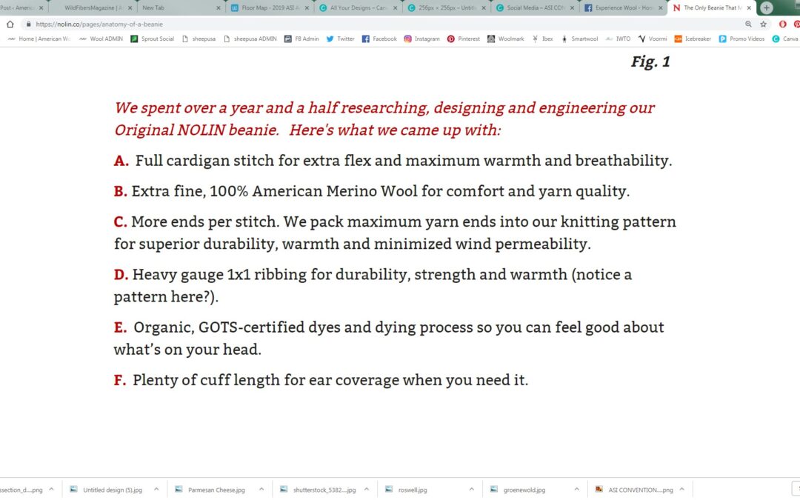The height and width of the screenshot is (500, 800).
Task: Open the Voormi bookmark
Action: tap(653, 39)
